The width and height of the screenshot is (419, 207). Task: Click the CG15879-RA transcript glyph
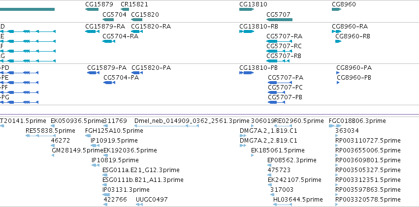(92, 31)
